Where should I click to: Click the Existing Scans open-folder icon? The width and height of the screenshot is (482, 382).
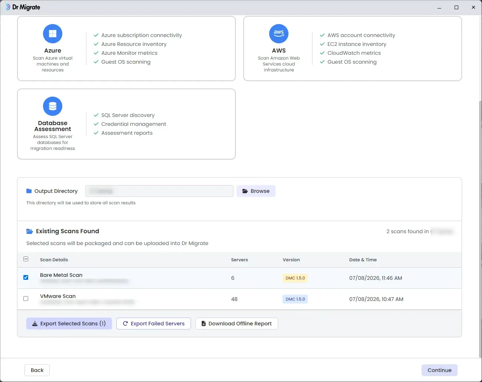(x=30, y=231)
